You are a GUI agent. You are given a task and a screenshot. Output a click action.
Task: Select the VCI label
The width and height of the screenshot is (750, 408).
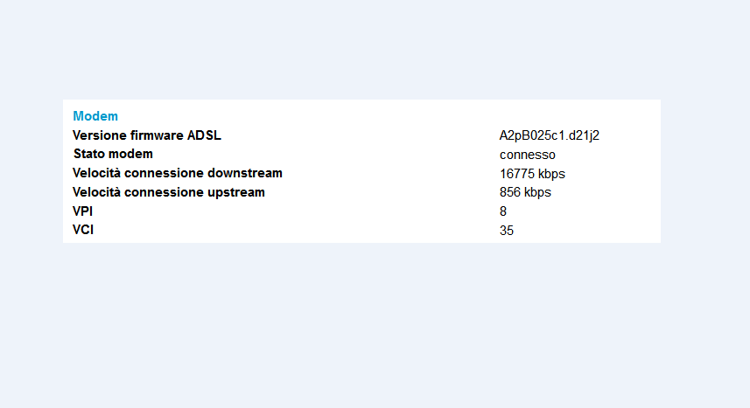(x=83, y=230)
